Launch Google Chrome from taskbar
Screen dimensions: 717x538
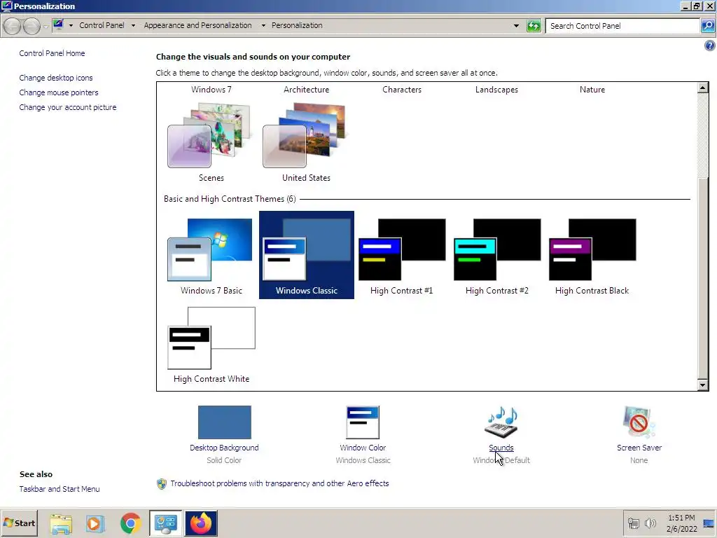click(130, 524)
